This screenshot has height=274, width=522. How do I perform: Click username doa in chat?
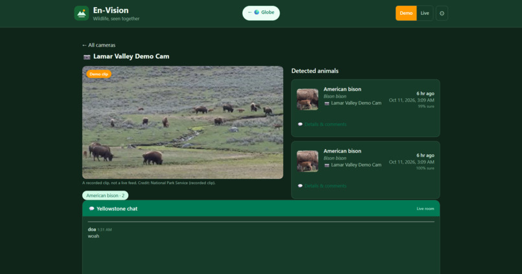tap(92, 229)
